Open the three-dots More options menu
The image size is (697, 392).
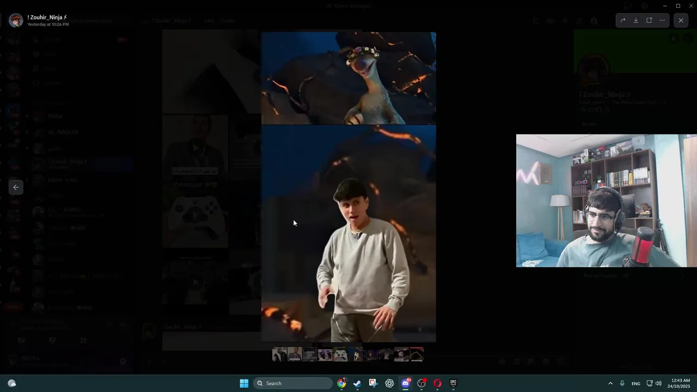pos(662,21)
